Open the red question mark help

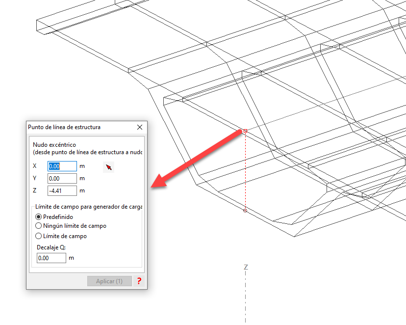[x=139, y=281]
